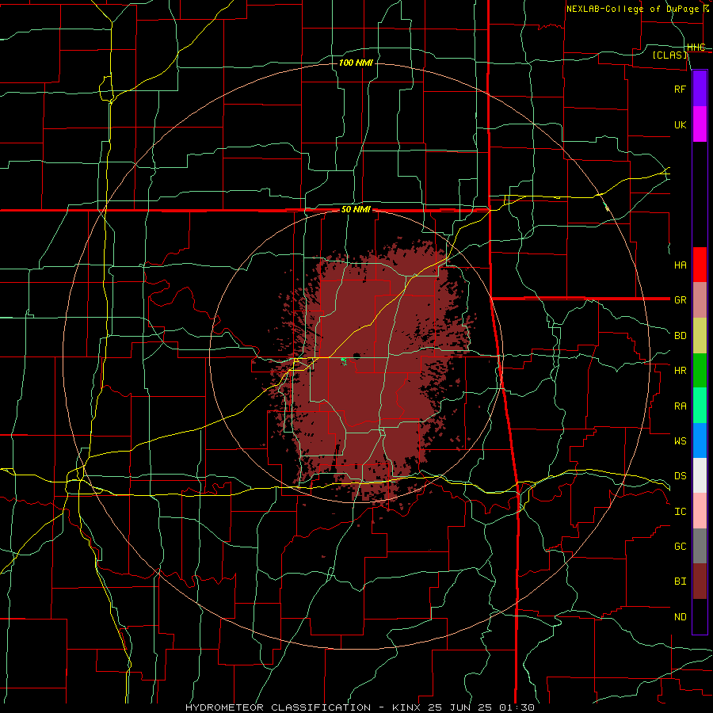Click the 50 NMI range ring label
This screenshot has width=713, height=713.
(x=356, y=210)
